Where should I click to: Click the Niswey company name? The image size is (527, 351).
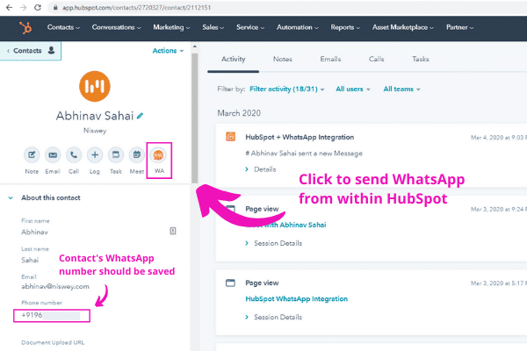coord(95,131)
